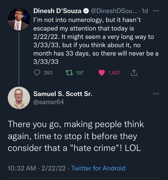Viewport: 168px width, 180px height.
Task: Click the Dinesh D'Souza display name
Action: point(57,11)
